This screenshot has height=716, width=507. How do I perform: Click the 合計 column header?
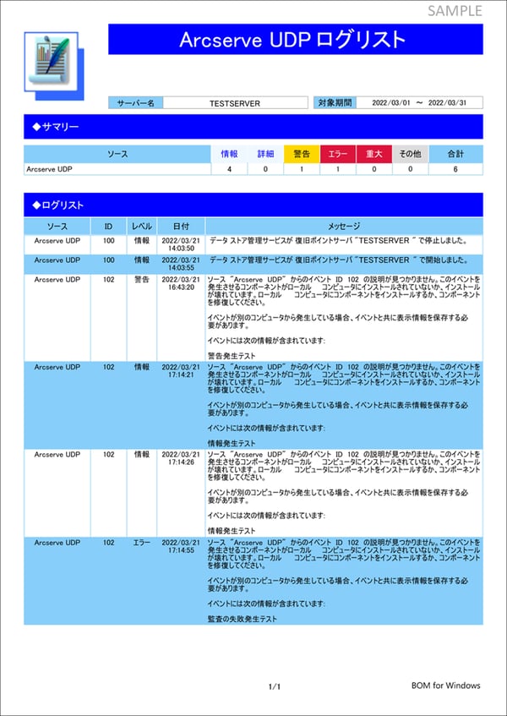(x=455, y=155)
